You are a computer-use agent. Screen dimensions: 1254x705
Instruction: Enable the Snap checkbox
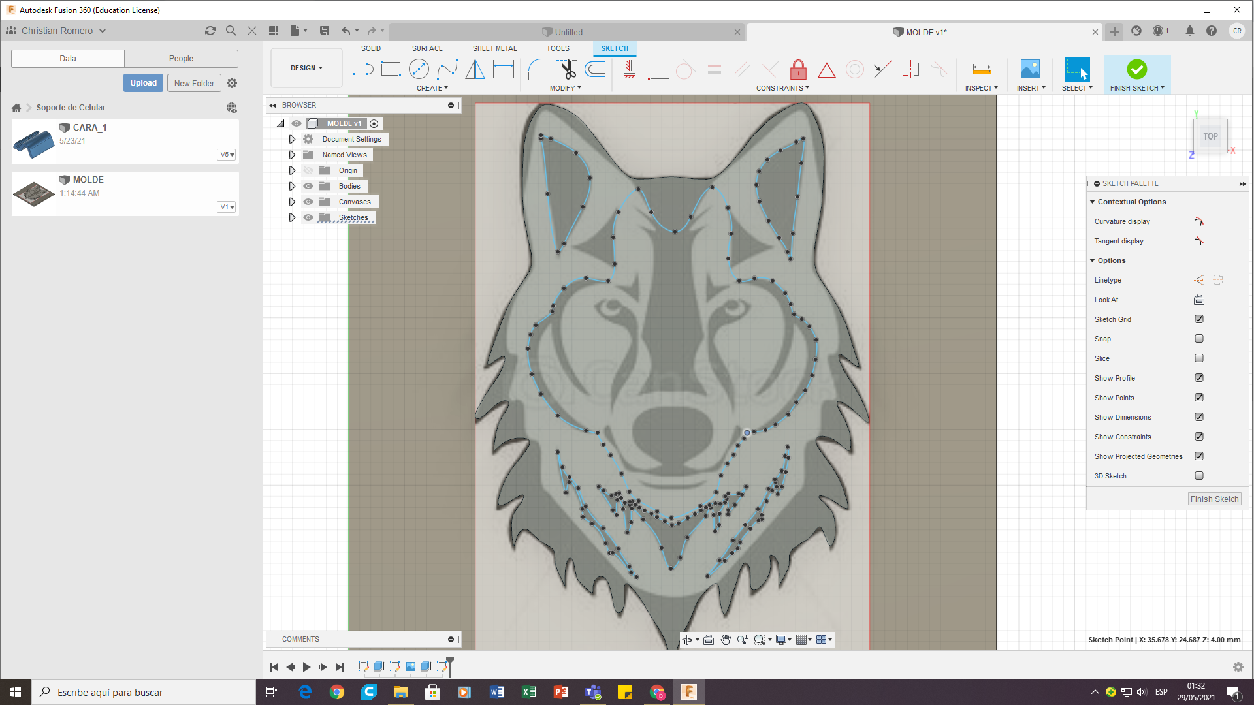pos(1199,339)
